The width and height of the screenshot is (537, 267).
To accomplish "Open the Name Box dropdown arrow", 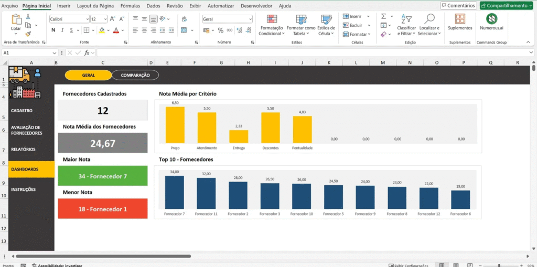I will point(55,53).
